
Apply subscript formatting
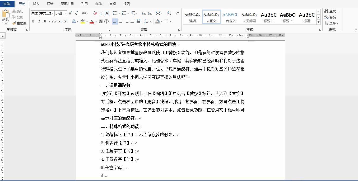click(60, 21)
